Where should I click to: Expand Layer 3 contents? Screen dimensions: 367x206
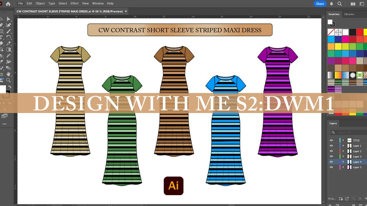tap(343, 157)
